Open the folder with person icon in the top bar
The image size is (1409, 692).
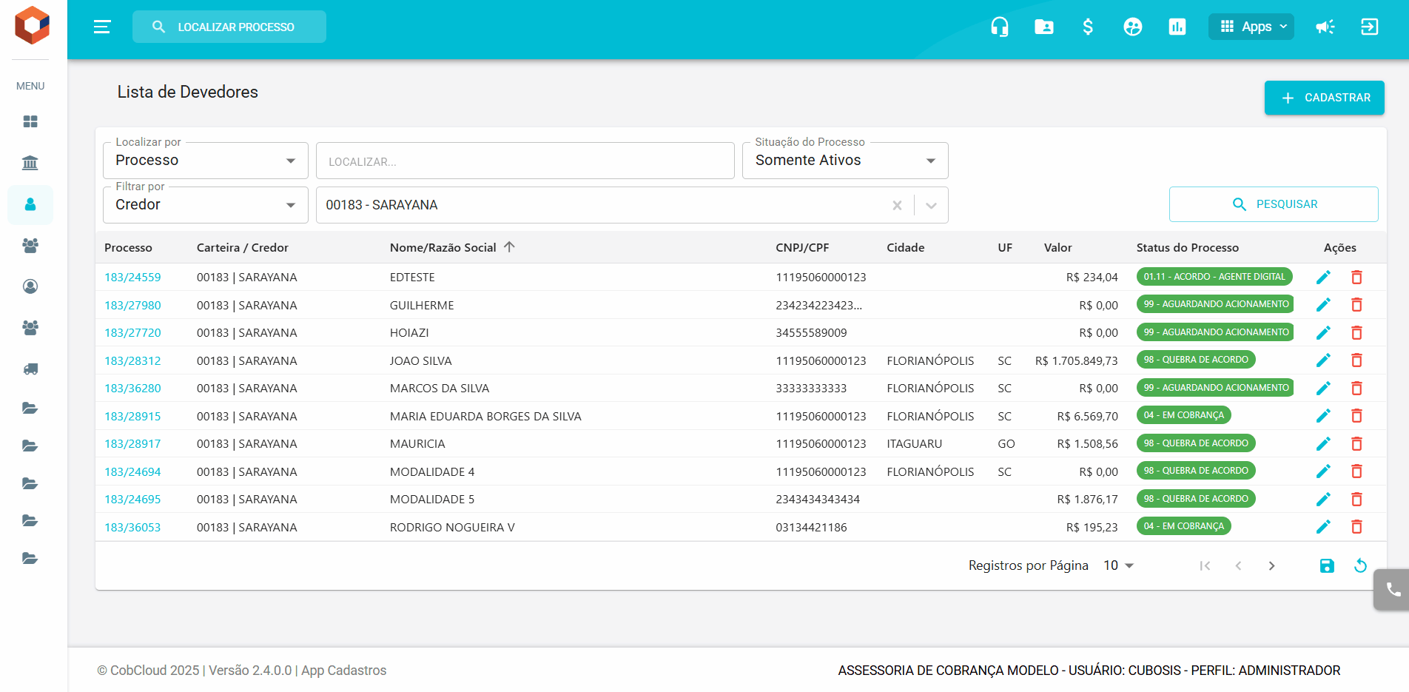[1044, 27]
